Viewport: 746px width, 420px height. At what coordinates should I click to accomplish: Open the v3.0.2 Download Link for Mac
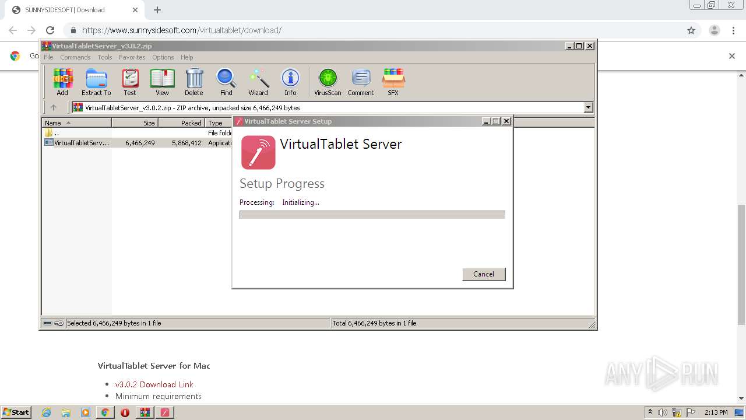[x=154, y=384]
